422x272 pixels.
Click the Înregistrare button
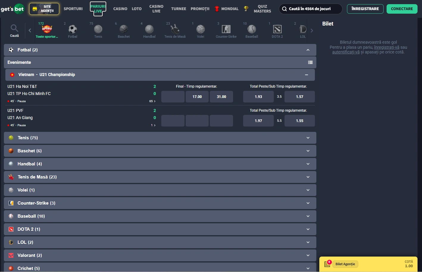pyautogui.click(x=365, y=9)
